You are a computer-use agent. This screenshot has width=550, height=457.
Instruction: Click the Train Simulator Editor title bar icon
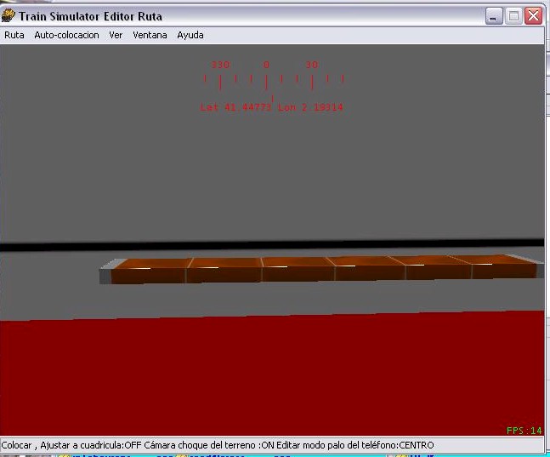9,15
